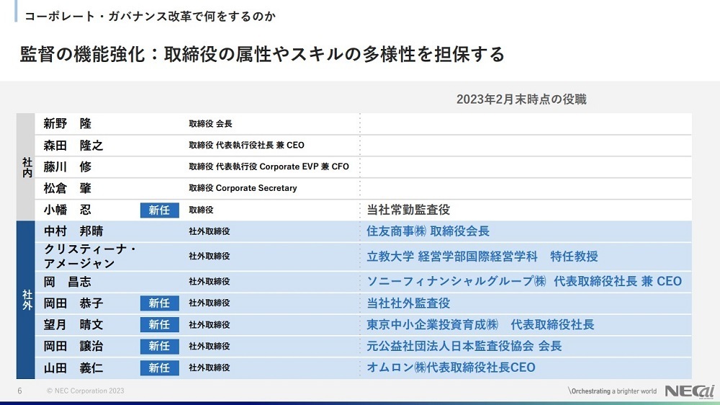The width and height of the screenshot is (720, 405).
Task: Click the position 当社社外監査役
Action: tap(408, 303)
